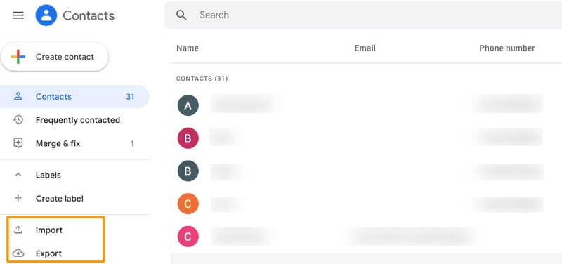Click the Contacts person icon in sidebar
Viewport: 562px width, 264px height.
[18, 96]
